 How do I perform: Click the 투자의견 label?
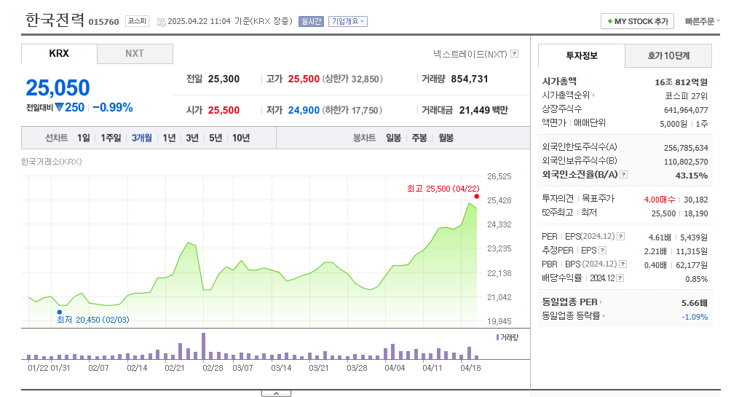pos(558,199)
